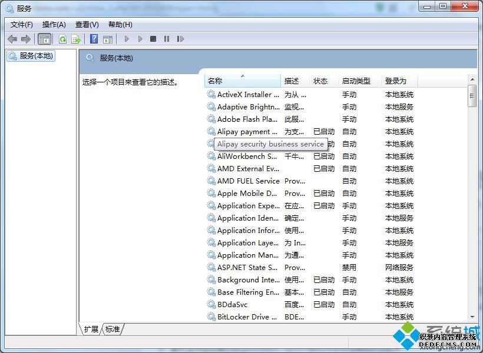The image size is (483, 353).
Task: Click the Export list toolbar icon
Action: click(76, 39)
